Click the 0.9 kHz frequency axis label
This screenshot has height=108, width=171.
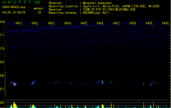[2, 62]
